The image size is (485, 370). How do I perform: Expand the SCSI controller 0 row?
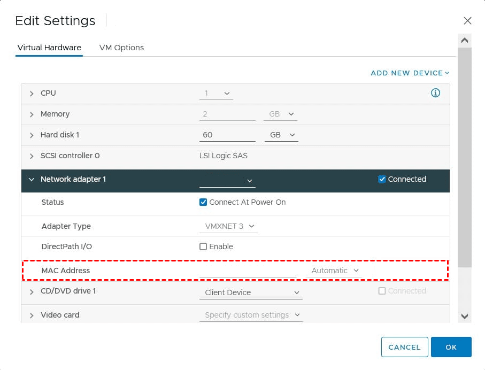(x=32, y=156)
